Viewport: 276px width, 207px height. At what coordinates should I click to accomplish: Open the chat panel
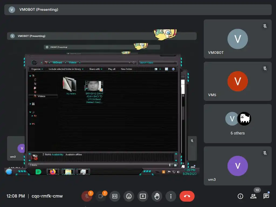[266, 196]
